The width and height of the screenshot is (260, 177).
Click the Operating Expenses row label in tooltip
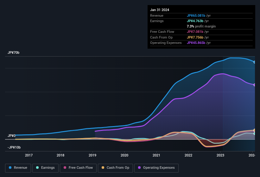tap(166, 43)
